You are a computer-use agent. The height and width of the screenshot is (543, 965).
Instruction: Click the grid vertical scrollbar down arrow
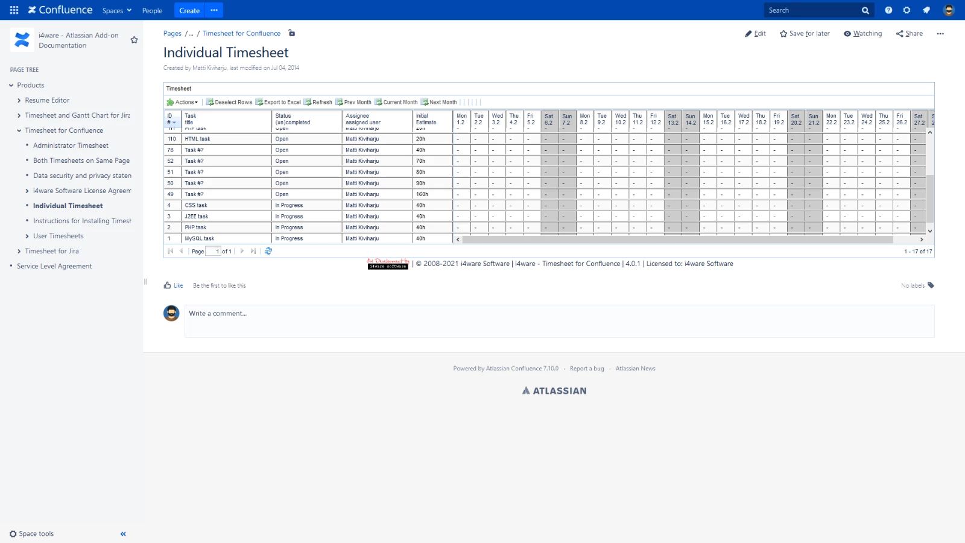coord(930,231)
